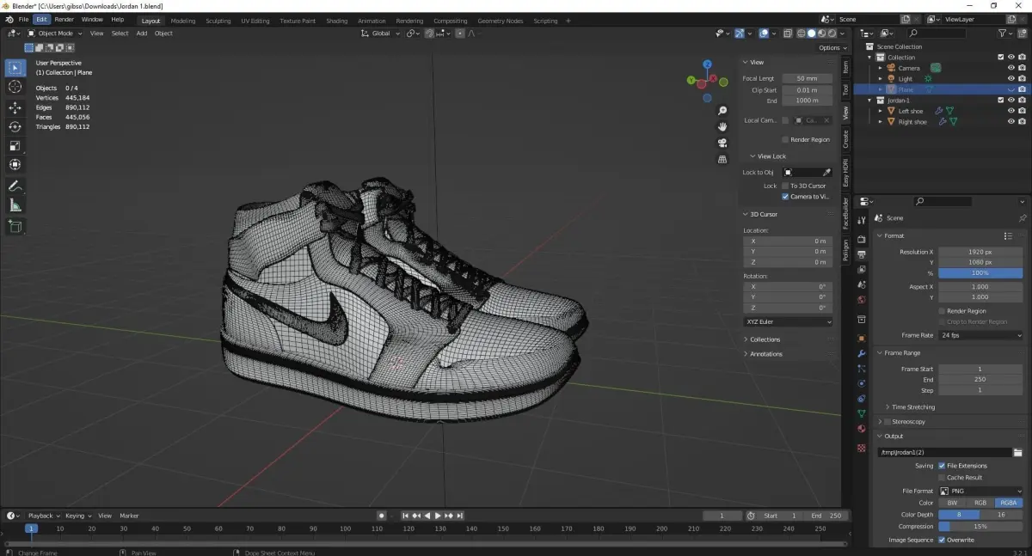Viewport: 1032px width, 556px height.
Task: Open the Edit menu
Action: [x=41, y=20]
